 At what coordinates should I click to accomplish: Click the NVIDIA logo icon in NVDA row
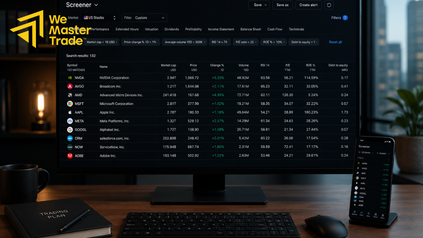70,78
